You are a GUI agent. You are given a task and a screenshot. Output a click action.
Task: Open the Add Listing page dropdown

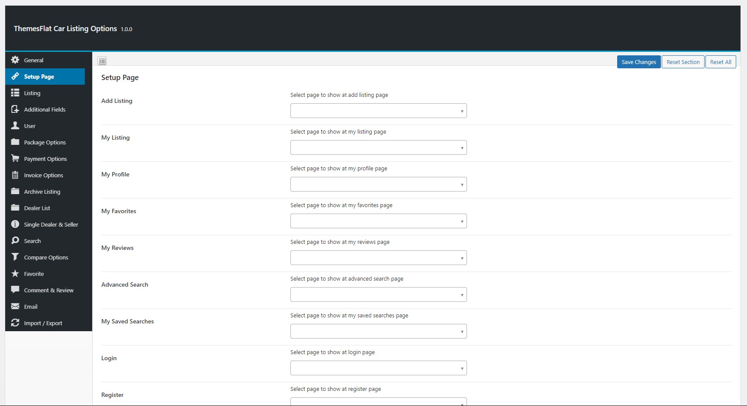378,111
